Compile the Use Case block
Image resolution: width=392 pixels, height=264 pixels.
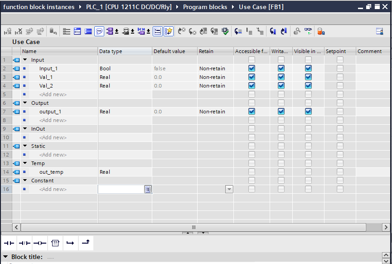coord(225,31)
